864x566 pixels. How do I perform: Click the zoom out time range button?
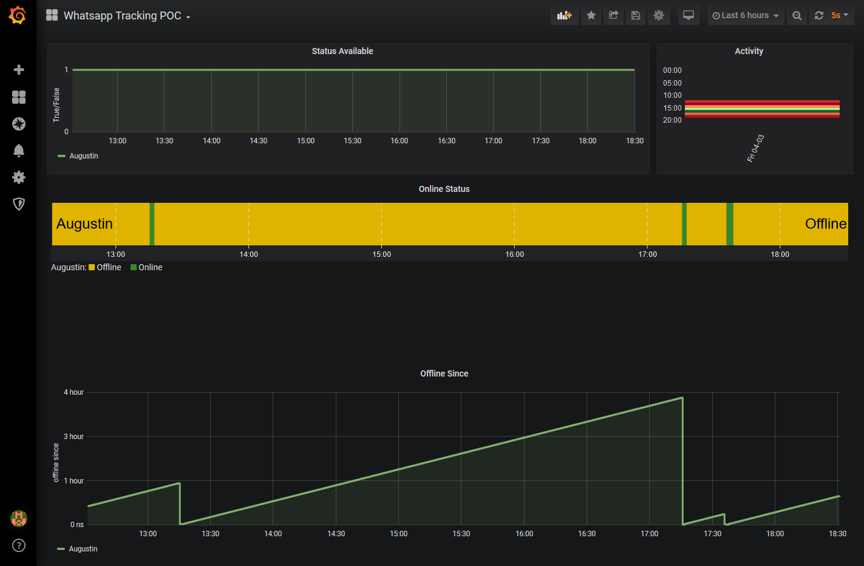click(797, 16)
